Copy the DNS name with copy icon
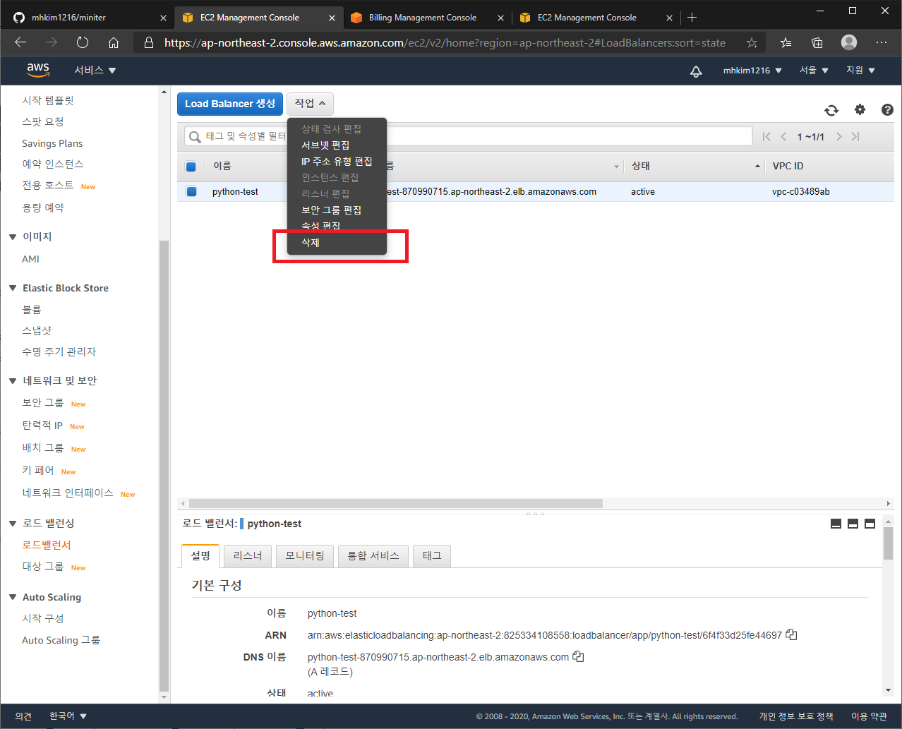 [578, 656]
